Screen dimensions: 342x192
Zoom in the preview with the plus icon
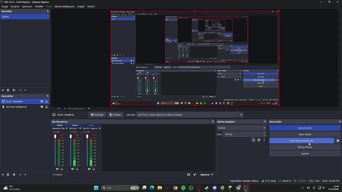click(x=64, y=109)
